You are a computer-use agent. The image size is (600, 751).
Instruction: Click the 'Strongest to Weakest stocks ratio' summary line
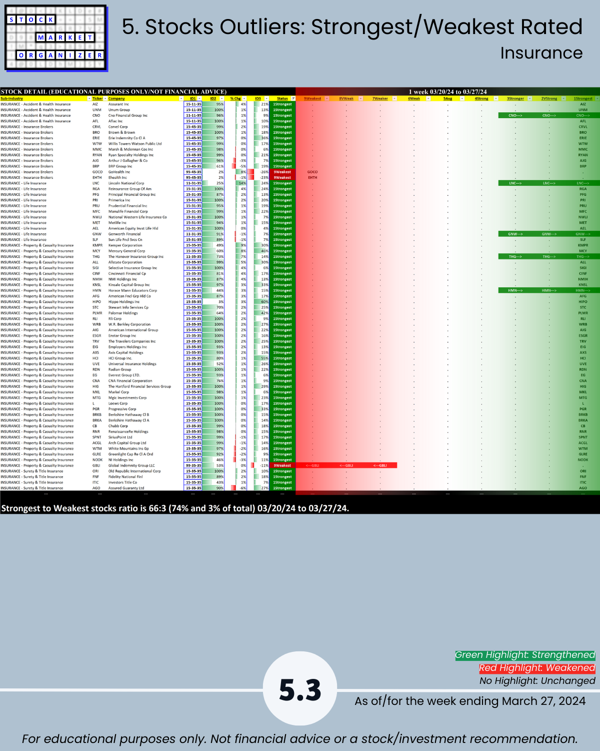click(x=175, y=508)
